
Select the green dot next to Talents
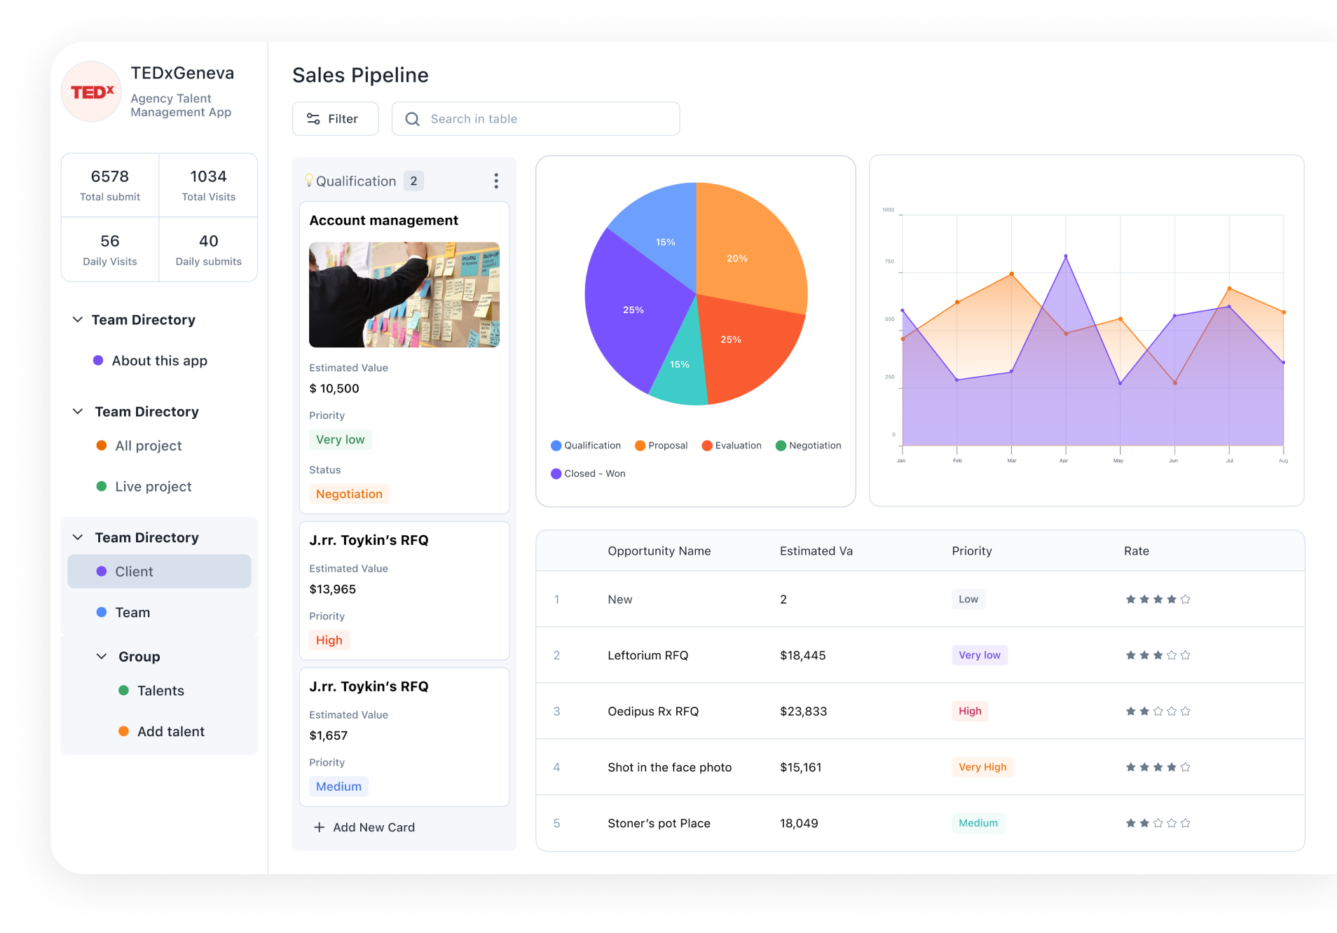(124, 691)
